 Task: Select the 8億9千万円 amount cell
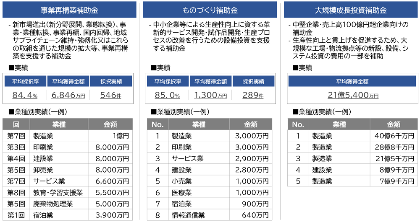[394, 170]
